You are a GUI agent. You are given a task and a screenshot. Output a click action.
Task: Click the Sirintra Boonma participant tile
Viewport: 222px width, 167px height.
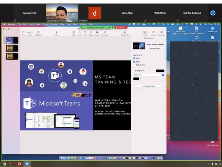point(192,13)
